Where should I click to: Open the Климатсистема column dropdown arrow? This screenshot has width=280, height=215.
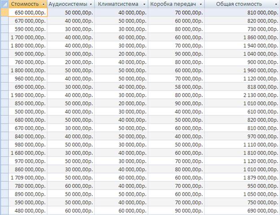tap(144, 4)
